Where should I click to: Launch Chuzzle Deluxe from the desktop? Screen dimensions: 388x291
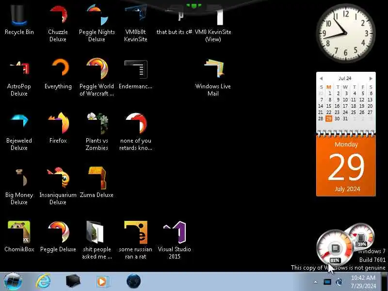tap(58, 22)
